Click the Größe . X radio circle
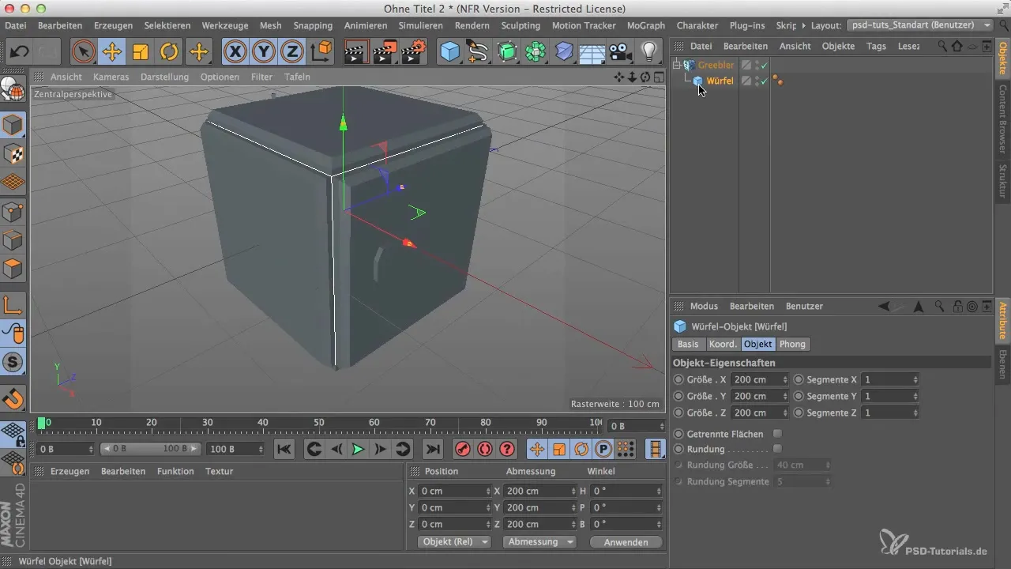 (x=678, y=379)
